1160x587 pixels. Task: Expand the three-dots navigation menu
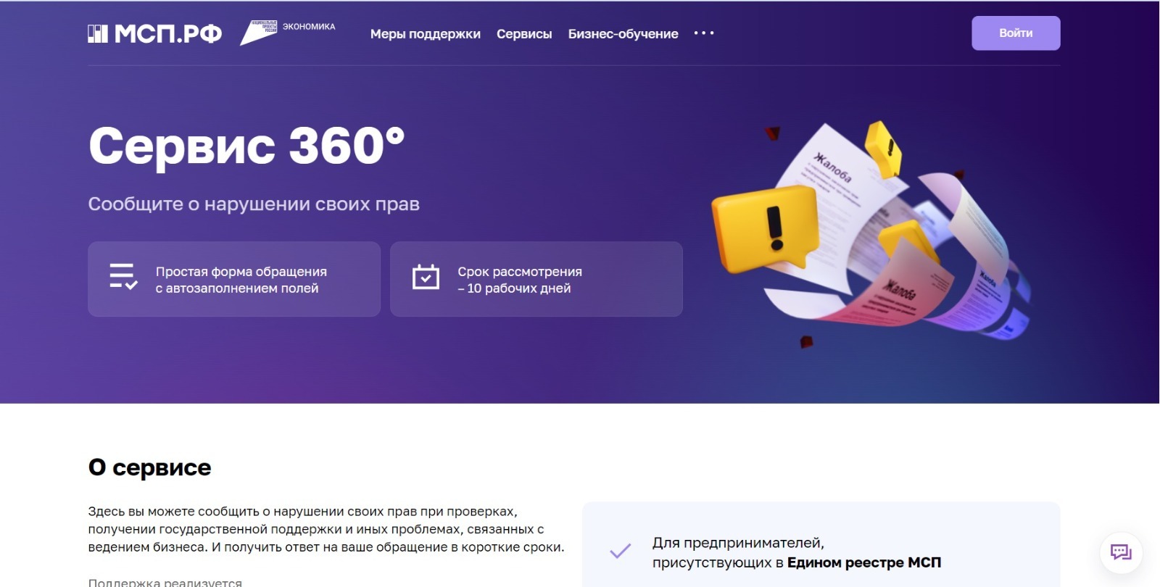coord(704,33)
